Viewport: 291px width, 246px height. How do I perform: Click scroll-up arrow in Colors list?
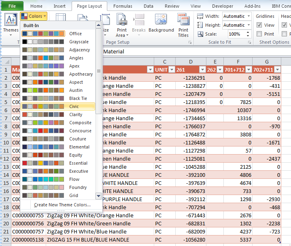98,25
